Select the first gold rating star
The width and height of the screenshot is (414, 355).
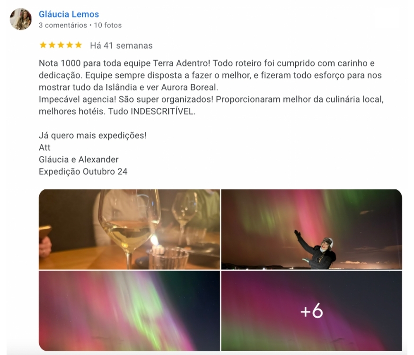(x=43, y=45)
